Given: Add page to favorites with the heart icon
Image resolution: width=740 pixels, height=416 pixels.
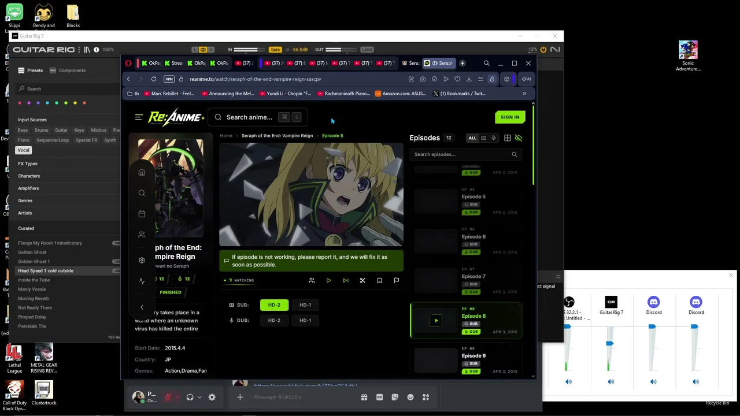Looking at the screenshot, I should click(x=457, y=79).
